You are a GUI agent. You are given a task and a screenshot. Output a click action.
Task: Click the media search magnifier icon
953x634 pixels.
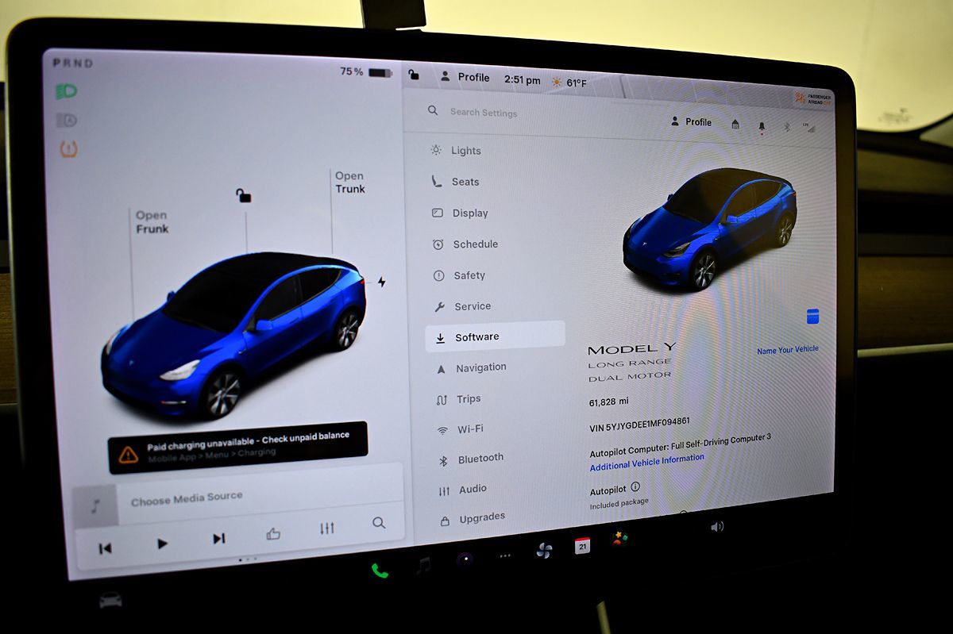[x=379, y=523]
